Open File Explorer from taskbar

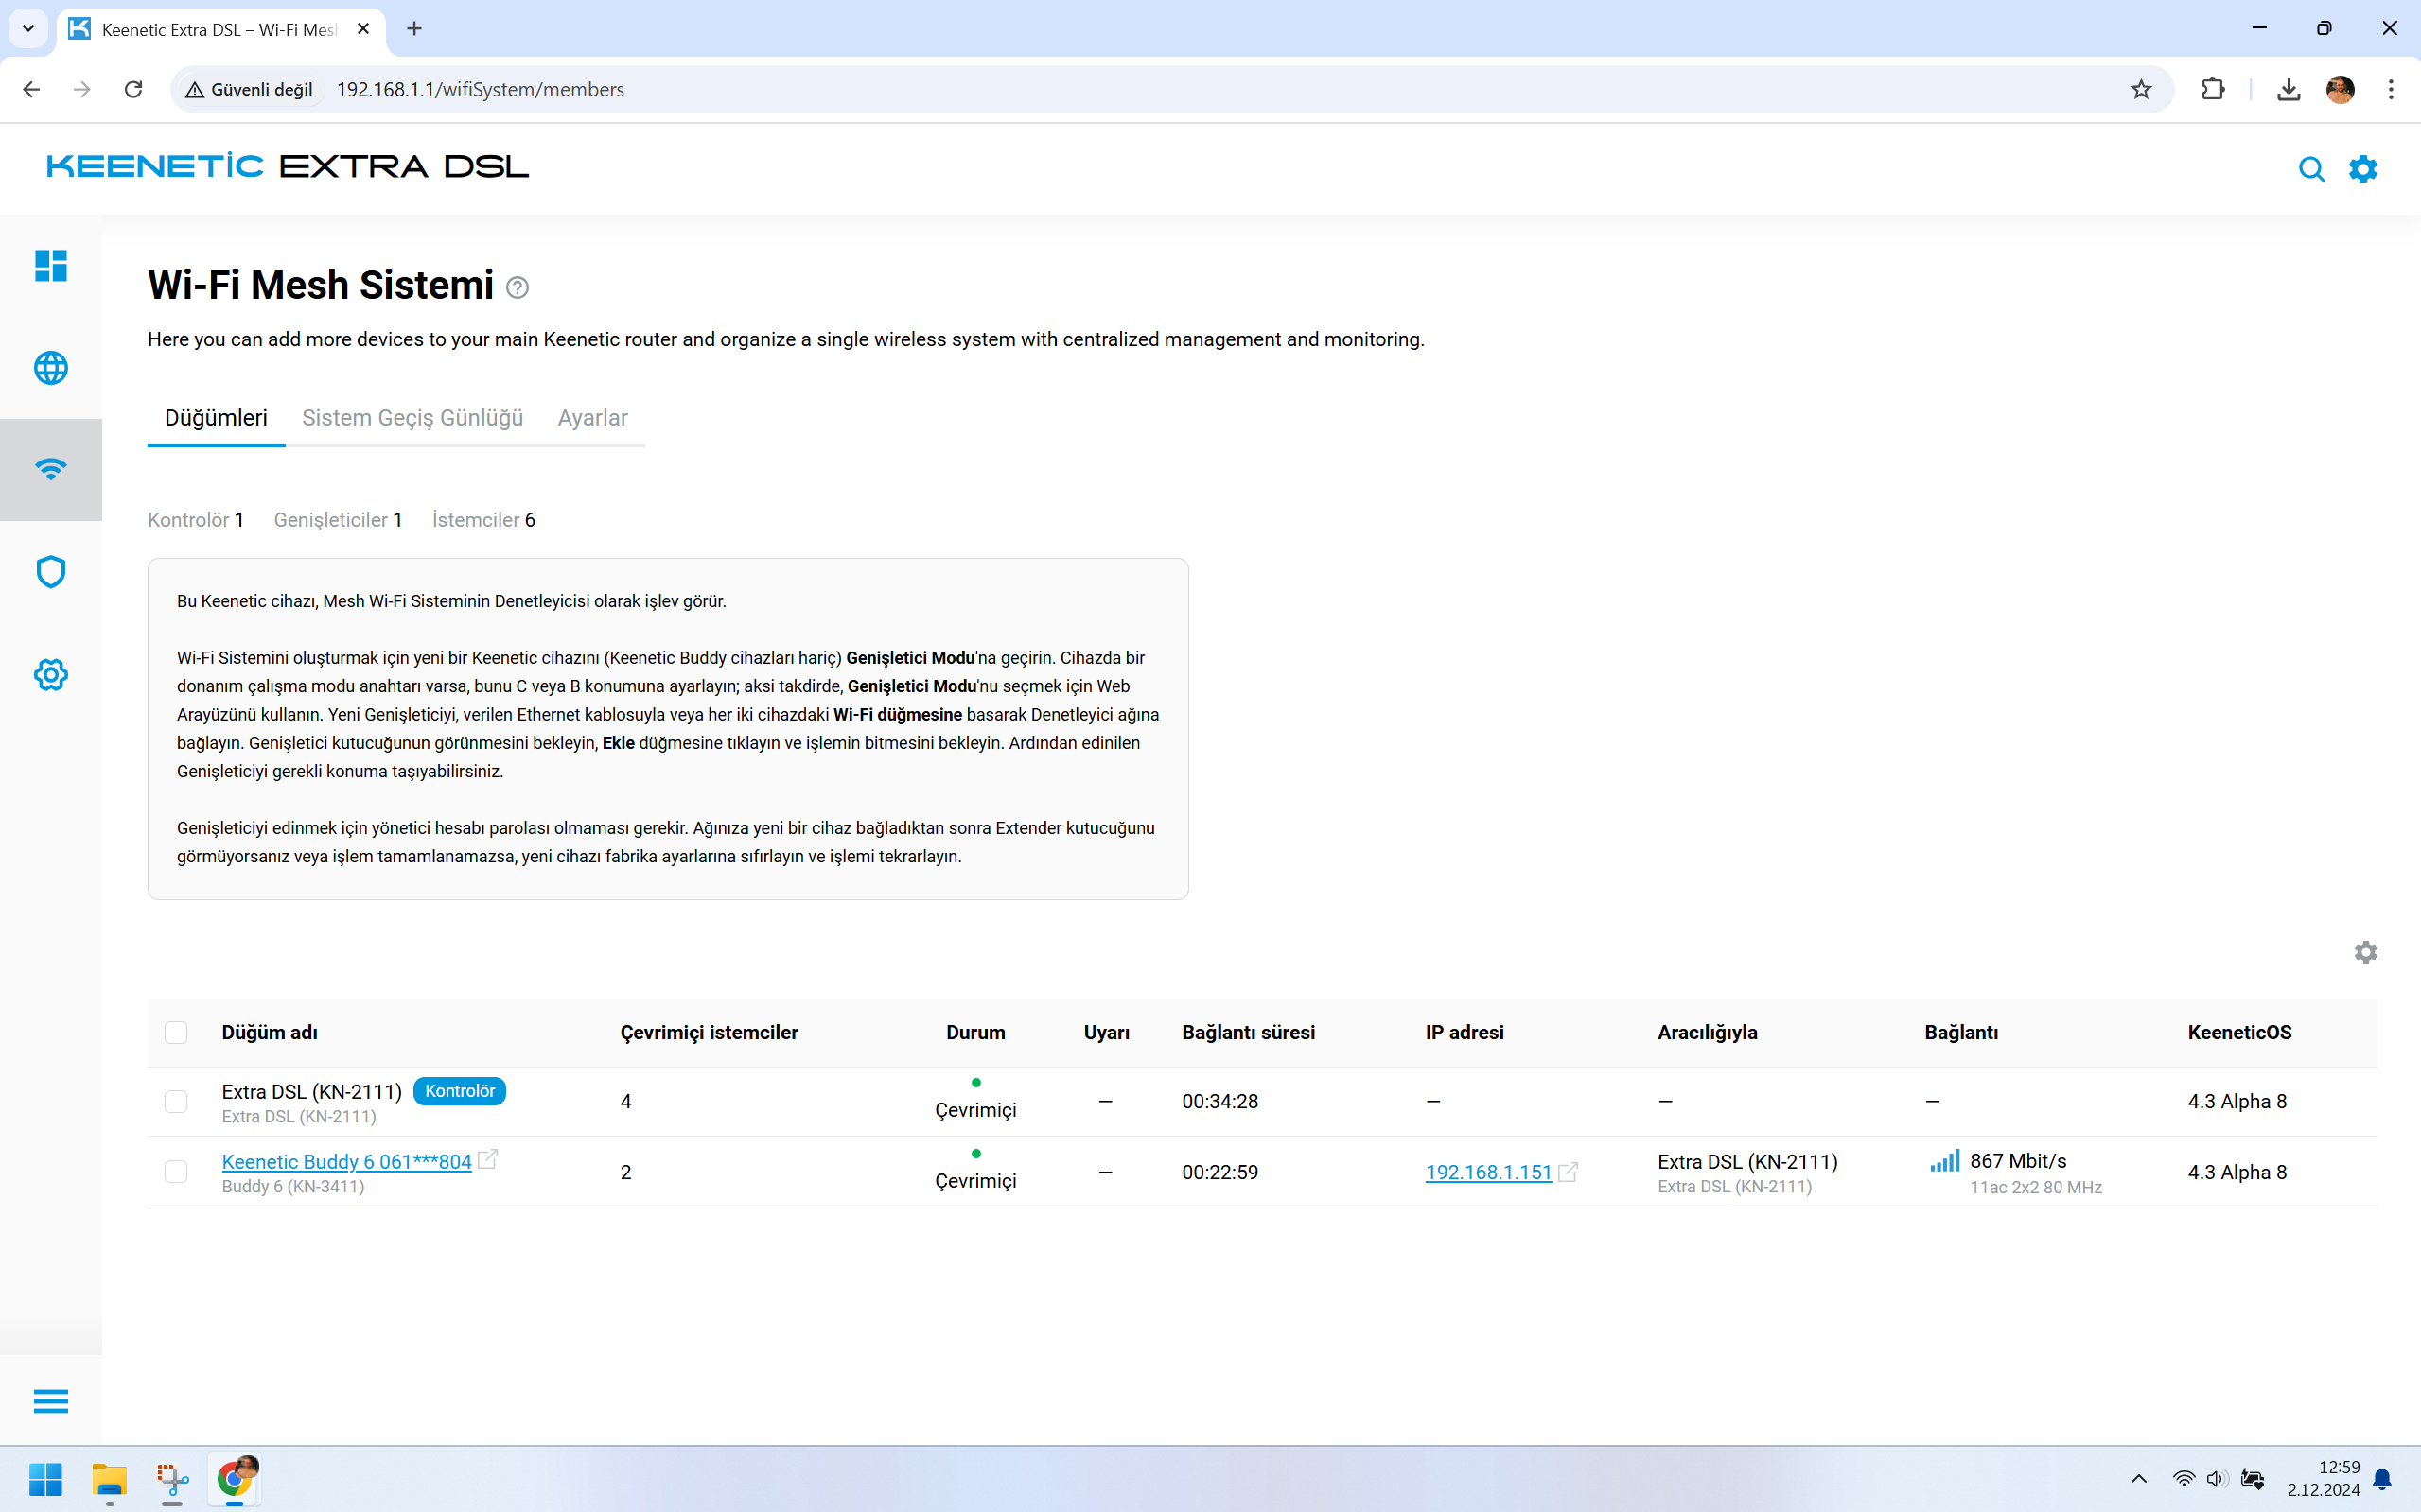[x=109, y=1478]
